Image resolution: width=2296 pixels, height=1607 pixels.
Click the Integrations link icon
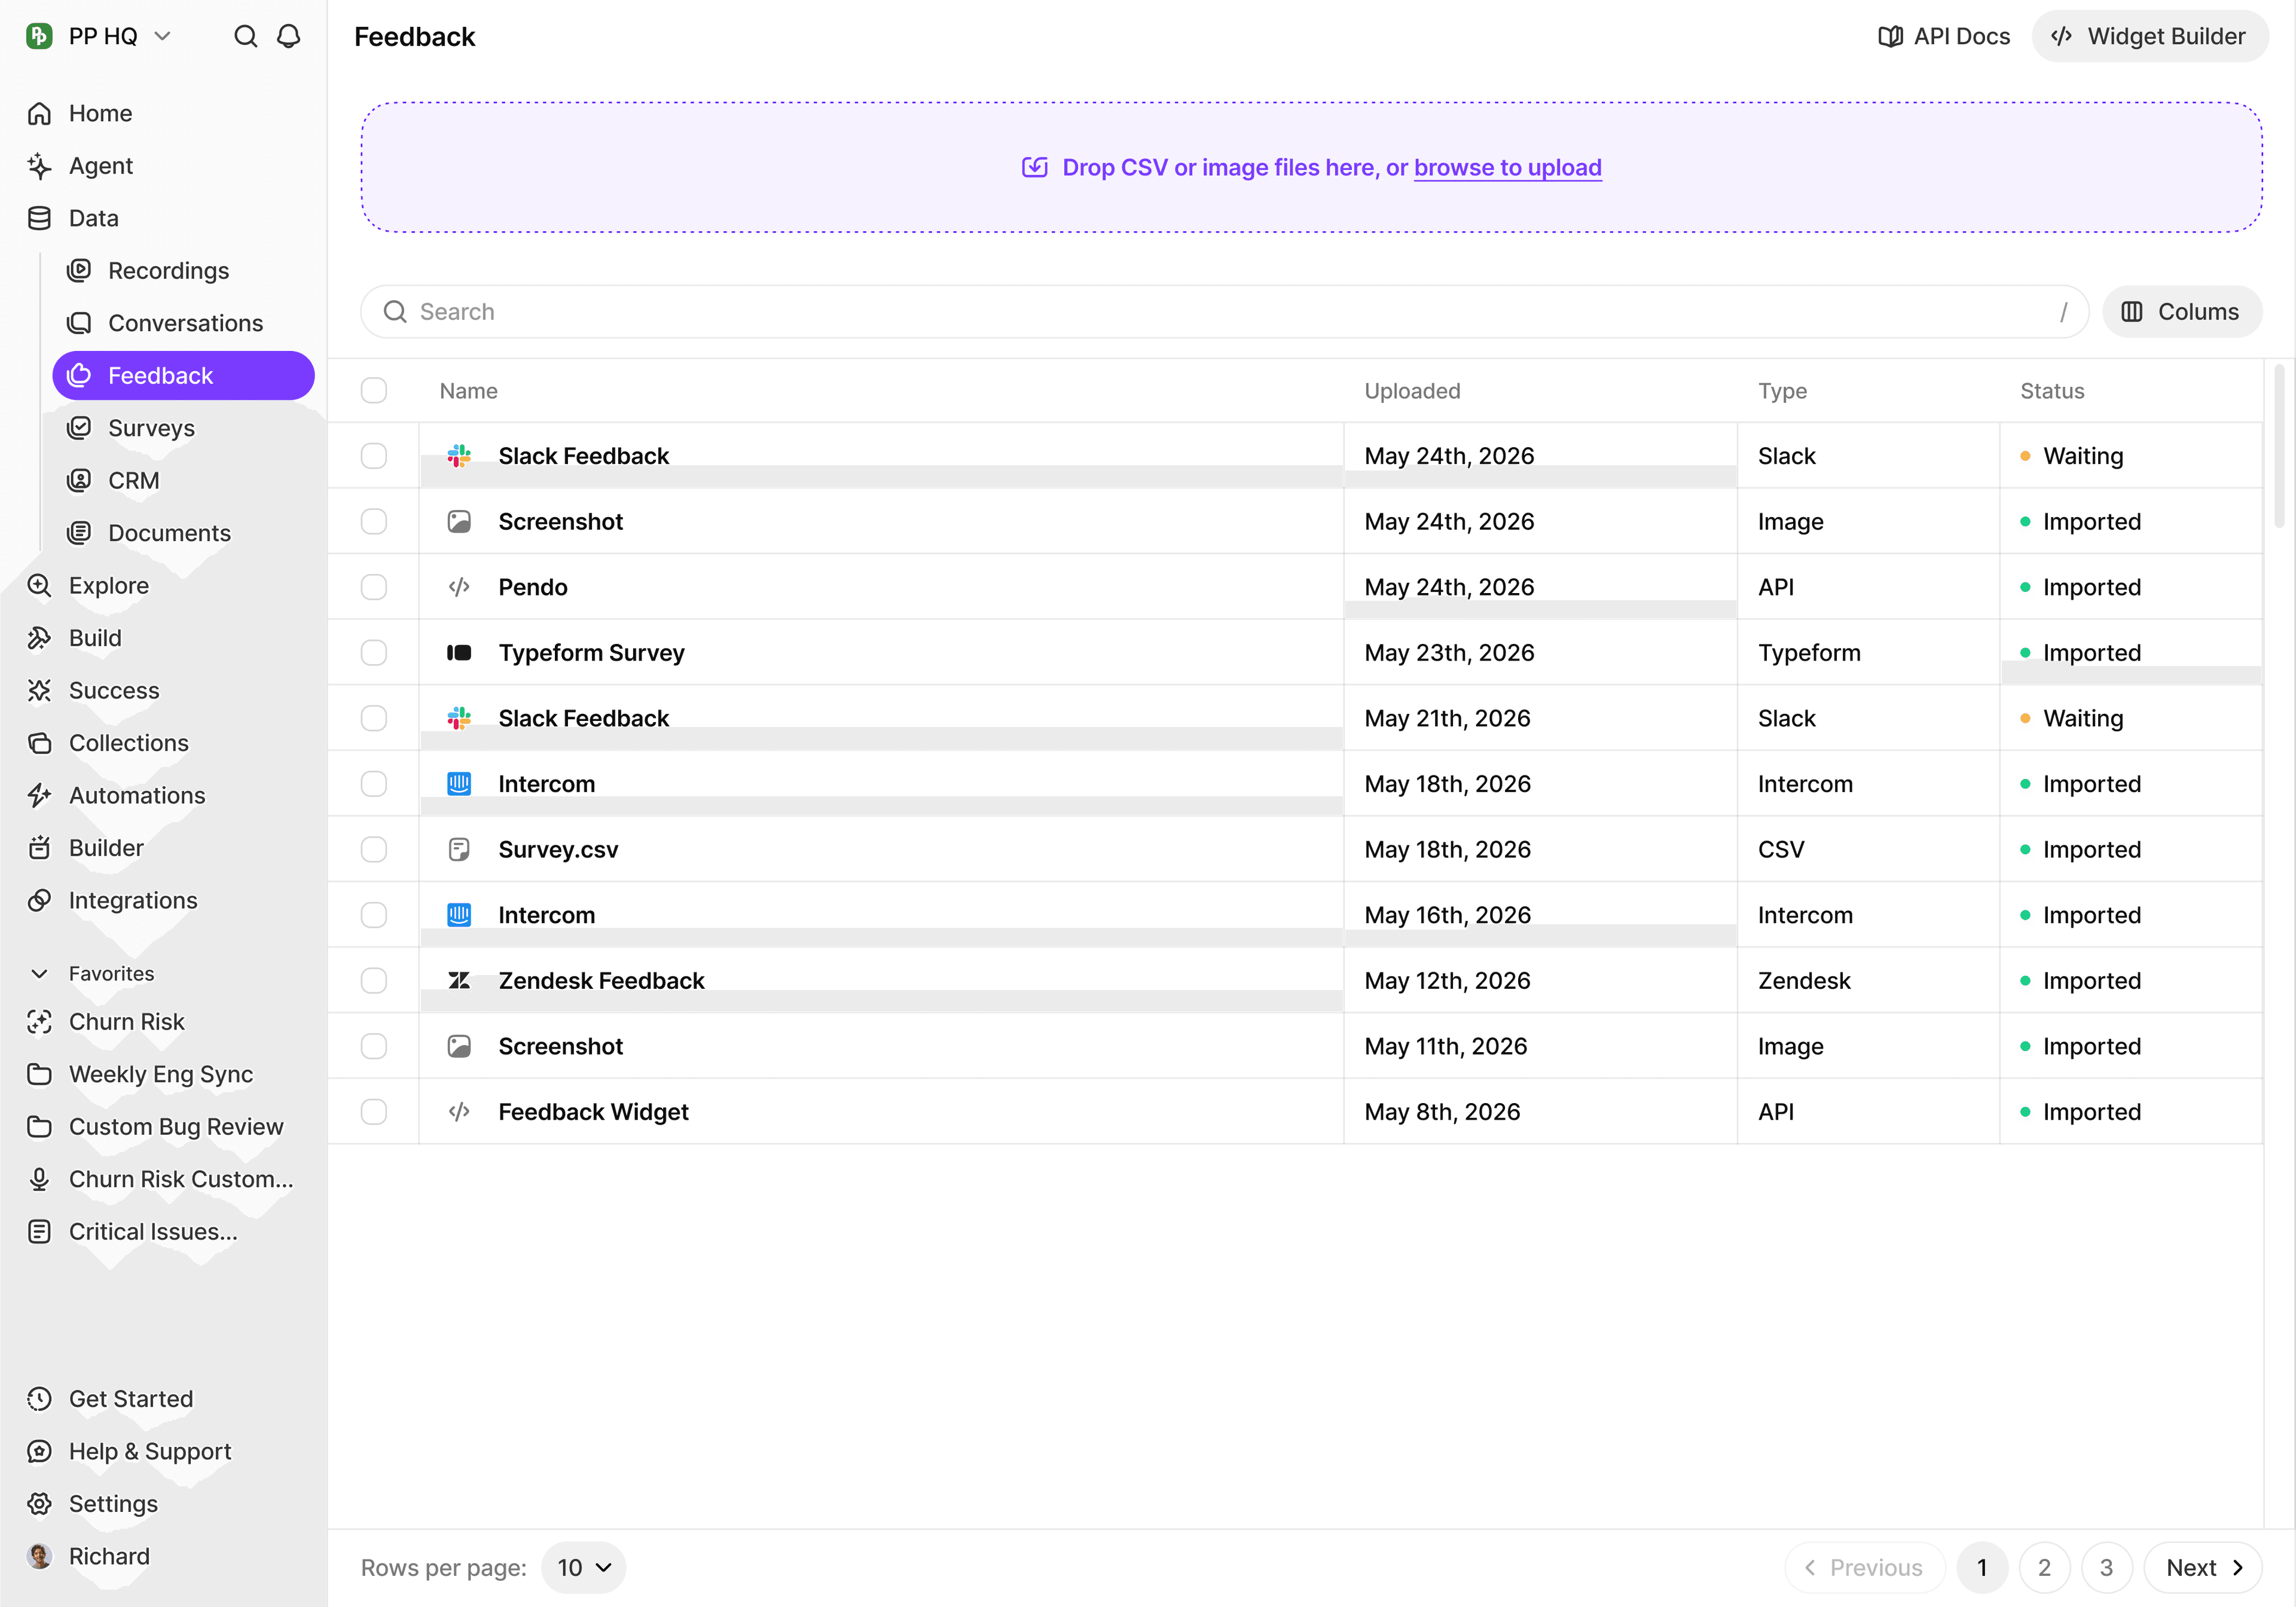coord(39,901)
